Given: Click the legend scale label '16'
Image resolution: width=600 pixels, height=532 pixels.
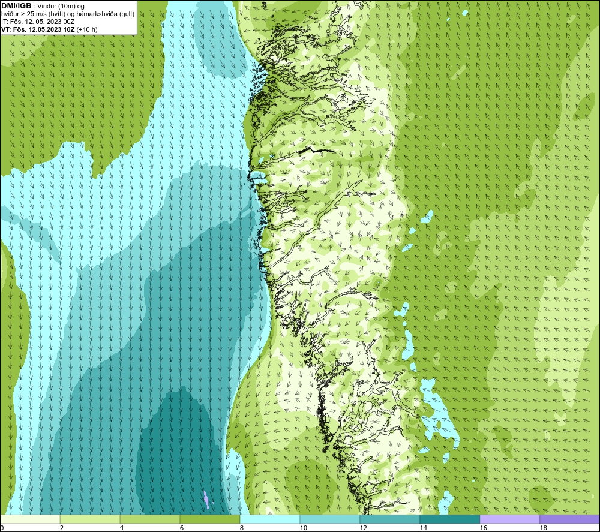Looking at the screenshot, I should 483,528.
